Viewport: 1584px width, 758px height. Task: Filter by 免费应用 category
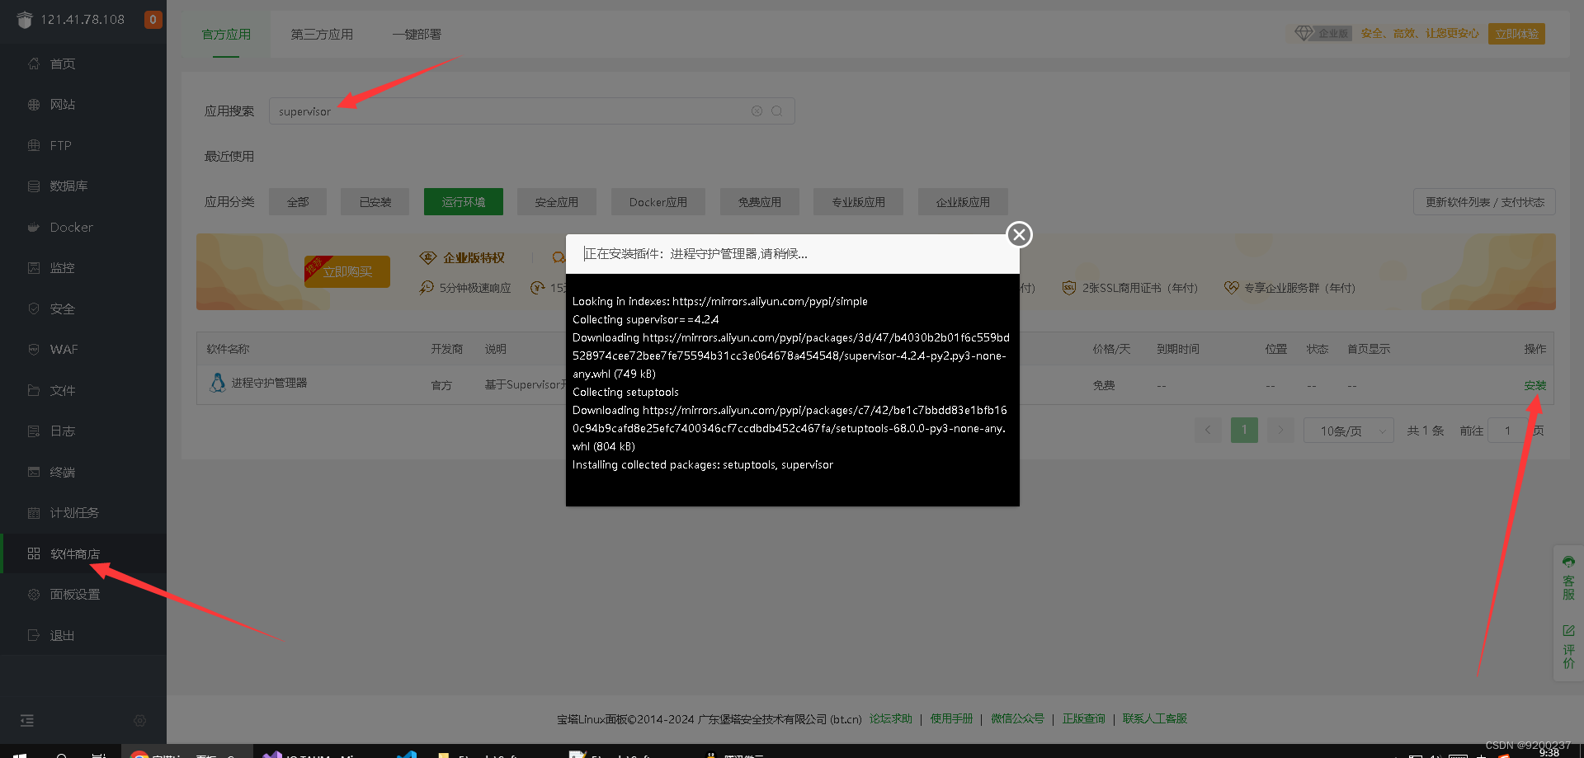point(760,202)
